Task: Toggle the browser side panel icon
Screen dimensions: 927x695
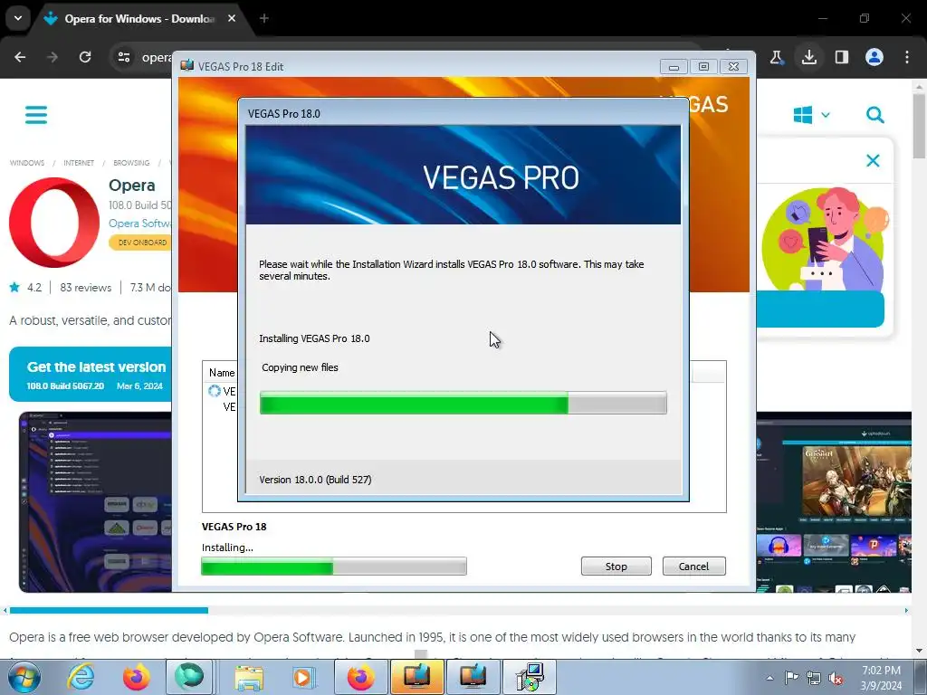Action: point(842,57)
